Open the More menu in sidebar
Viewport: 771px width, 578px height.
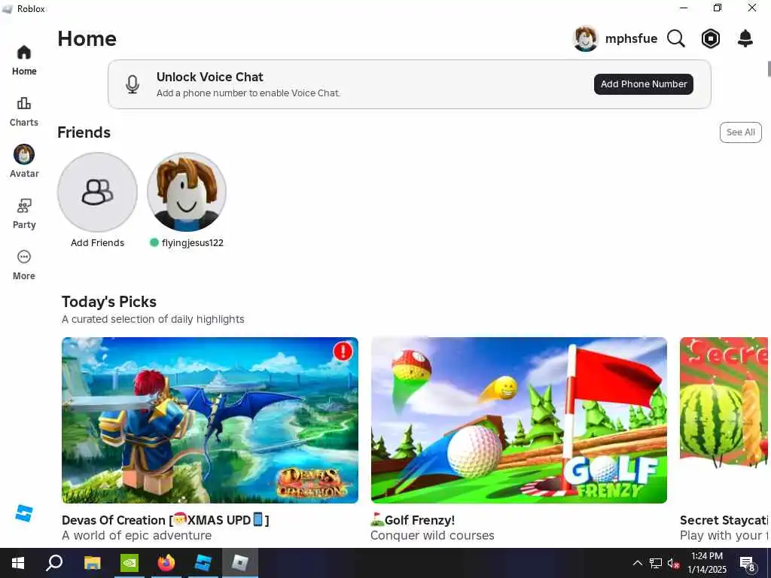pos(24,265)
